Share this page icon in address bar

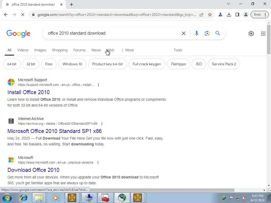(201, 15)
